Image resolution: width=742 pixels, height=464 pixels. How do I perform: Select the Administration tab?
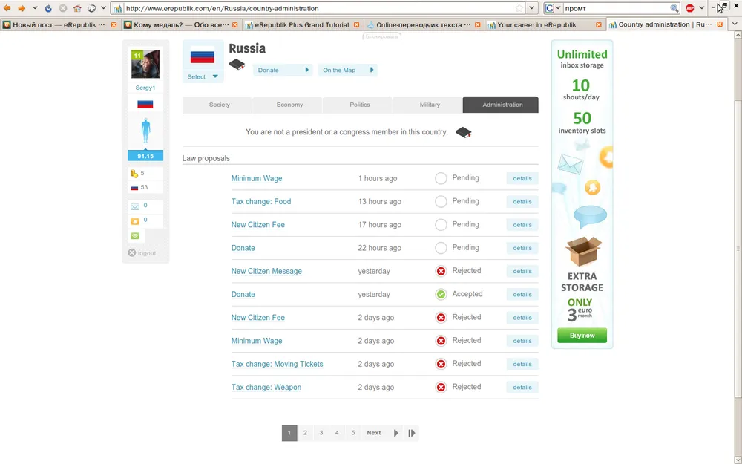pyautogui.click(x=501, y=105)
